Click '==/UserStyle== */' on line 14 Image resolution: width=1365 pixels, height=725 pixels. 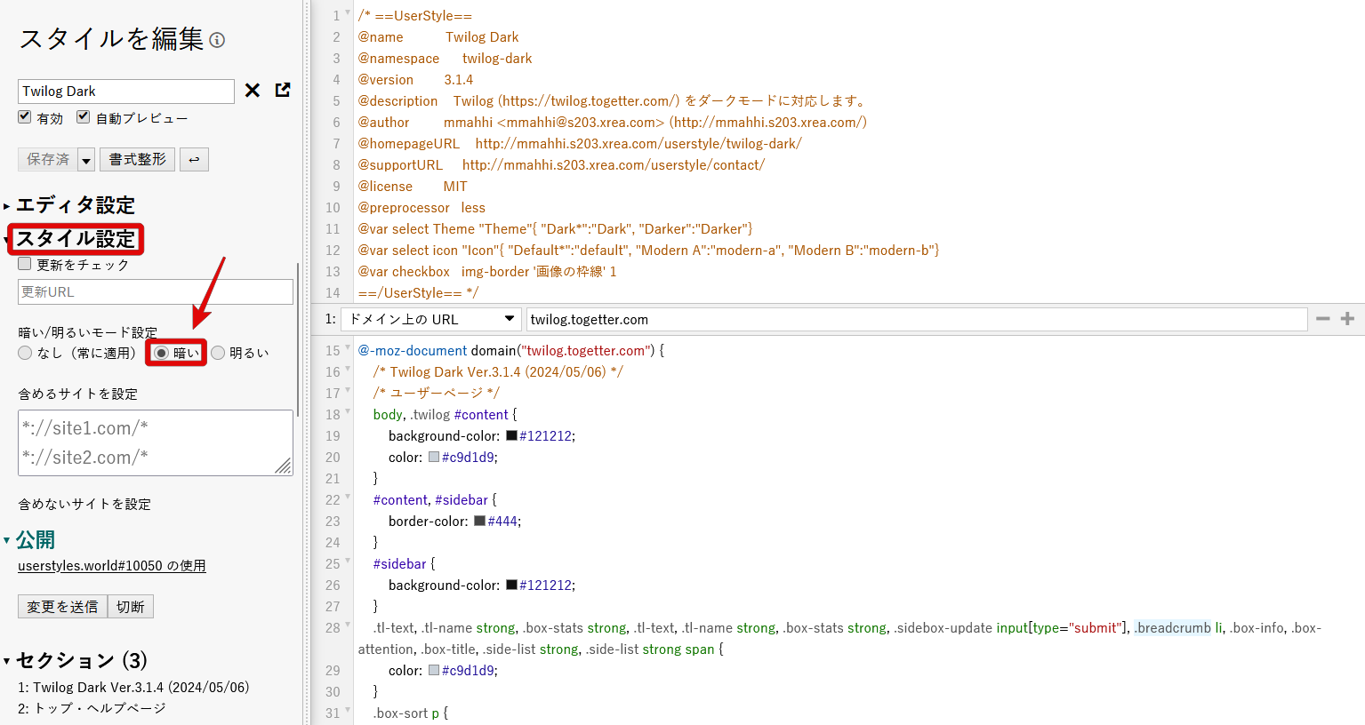click(419, 293)
